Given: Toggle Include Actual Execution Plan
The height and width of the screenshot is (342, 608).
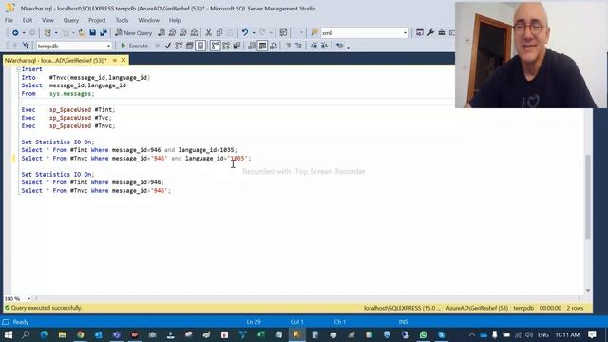Looking at the screenshot, I should pyautogui.click(x=216, y=46).
